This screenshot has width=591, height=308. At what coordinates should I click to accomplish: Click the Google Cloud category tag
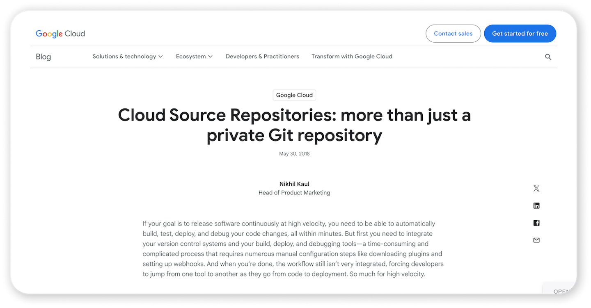click(x=294, y=95)
